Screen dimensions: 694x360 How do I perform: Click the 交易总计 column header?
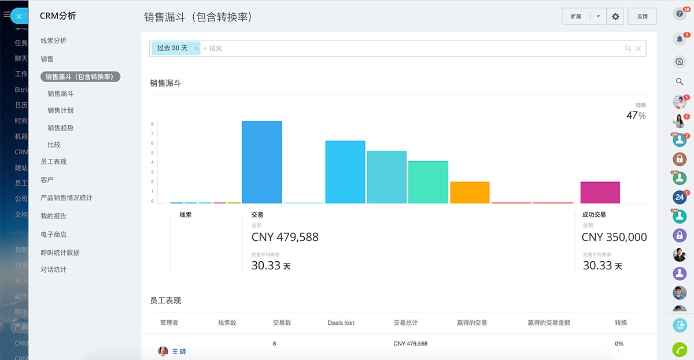[x=405, y=323]
